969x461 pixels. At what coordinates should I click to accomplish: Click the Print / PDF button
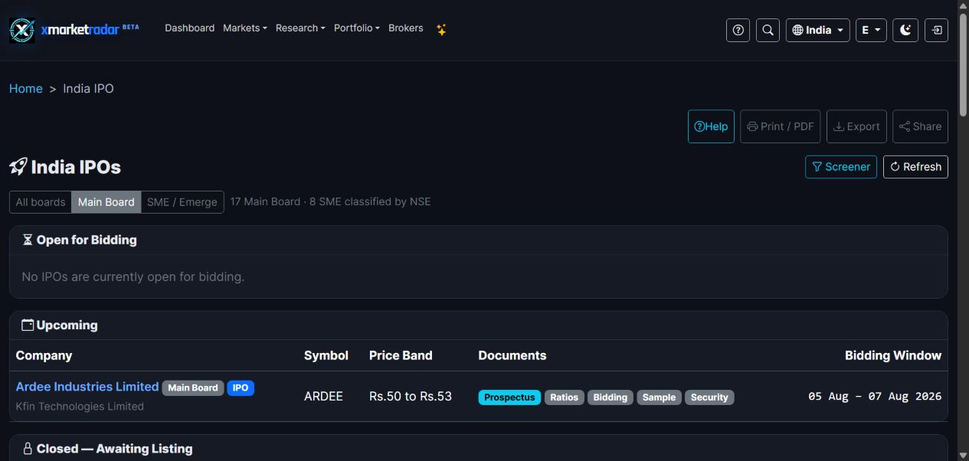point(780,126)
